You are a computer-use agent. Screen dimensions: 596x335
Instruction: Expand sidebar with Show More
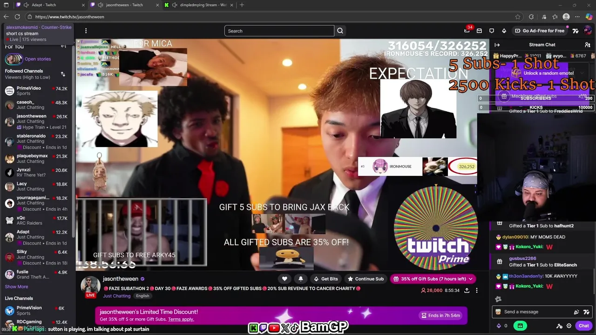coord(16,287)
